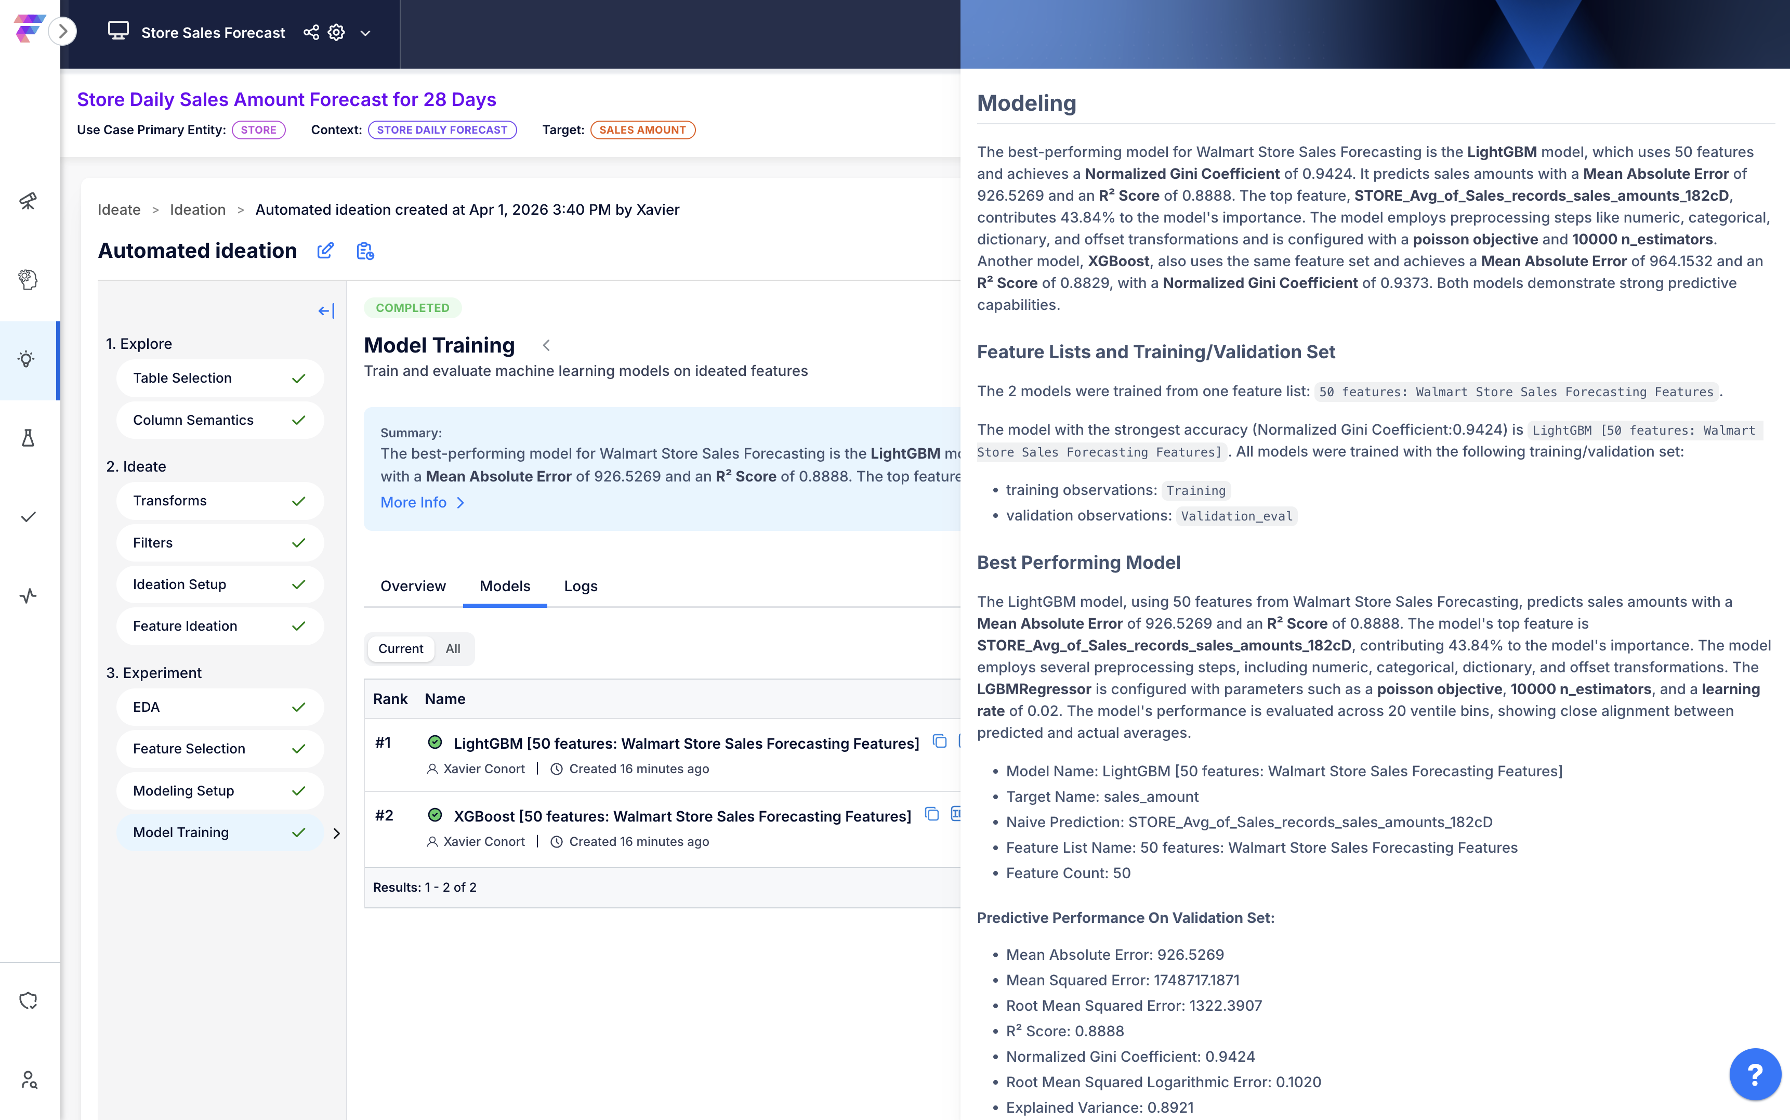Image resolution: width=1790 pixels, height=1120 pixels.
Task: Open the blue help question mark button
Action: point(1755,1073)
